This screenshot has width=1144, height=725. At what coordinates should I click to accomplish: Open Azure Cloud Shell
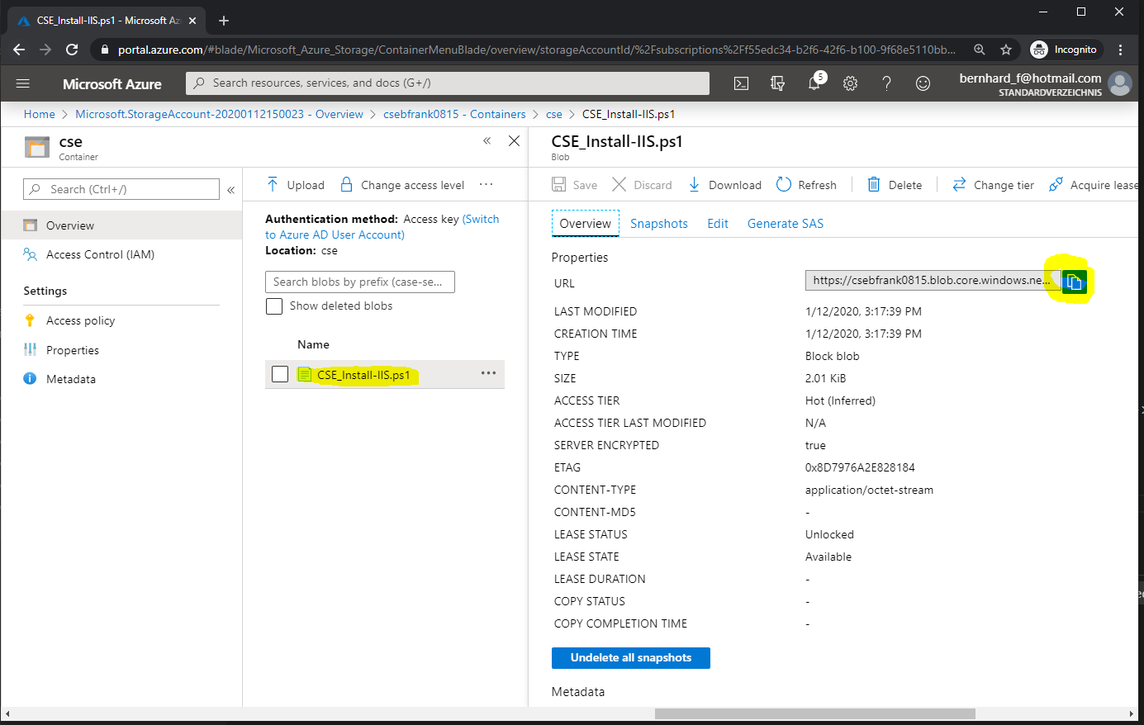[741, 83]
